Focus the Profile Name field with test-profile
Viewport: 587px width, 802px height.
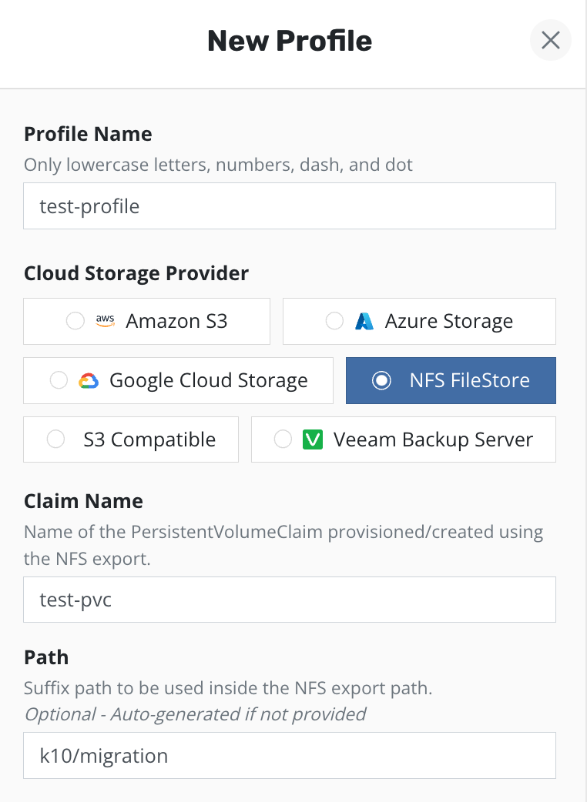click(290, 206)
